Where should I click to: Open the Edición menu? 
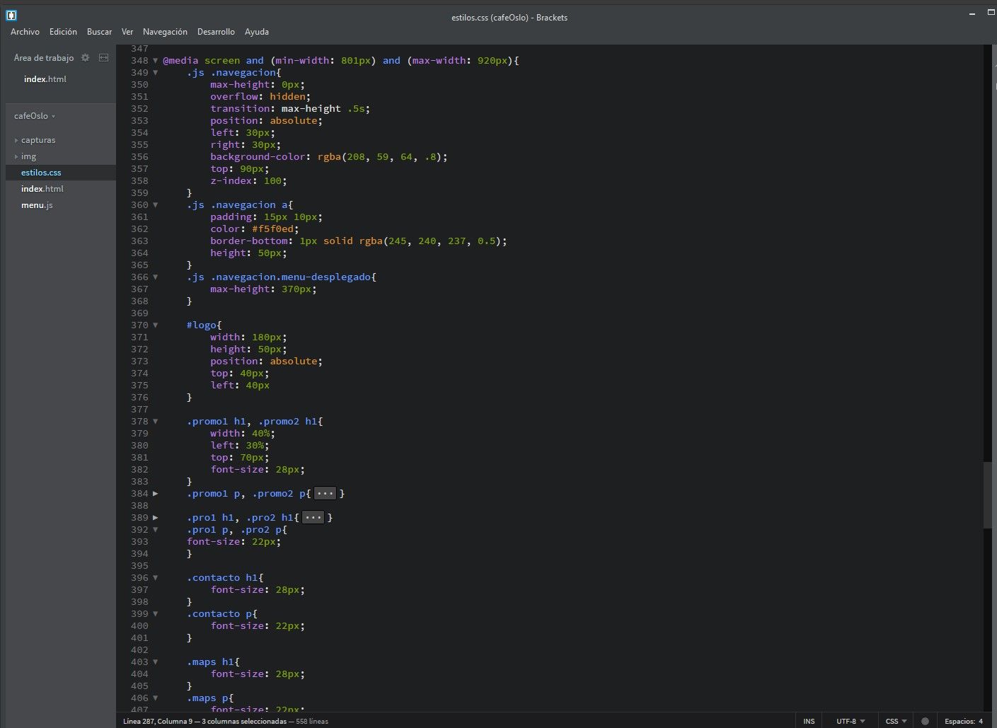[x=63, y=32]
